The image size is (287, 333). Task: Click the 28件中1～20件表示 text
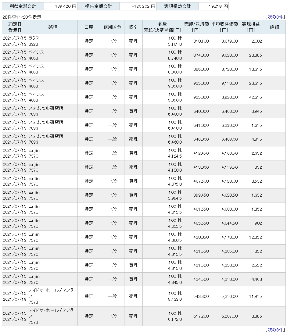pyautogui.click(x=22, y=17)
